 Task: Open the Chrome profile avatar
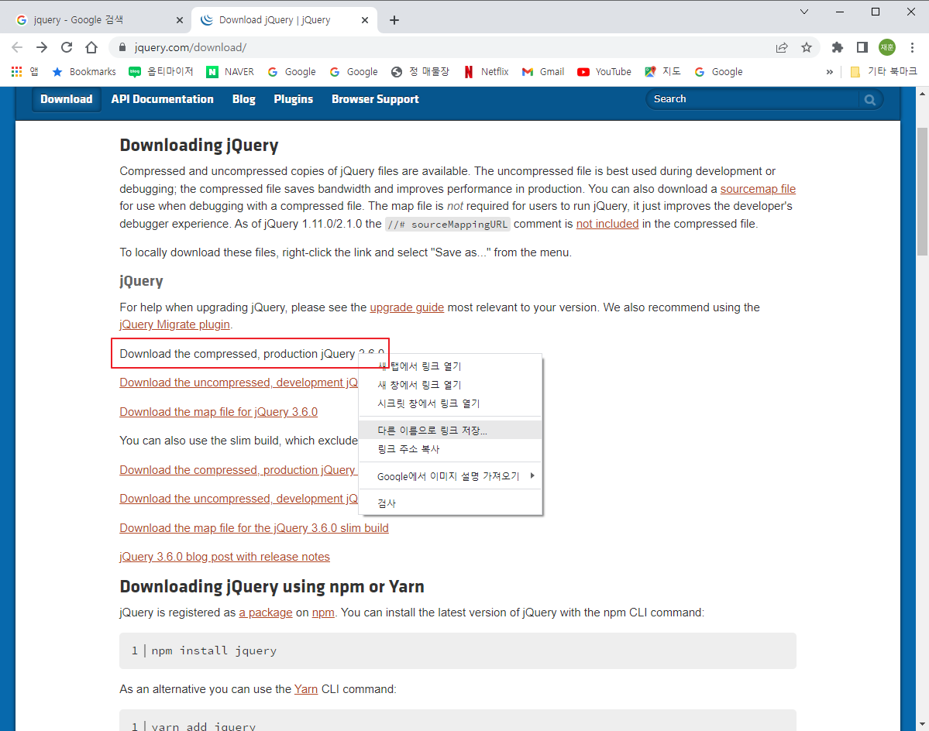[887, 47]
